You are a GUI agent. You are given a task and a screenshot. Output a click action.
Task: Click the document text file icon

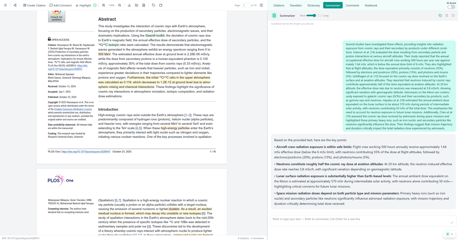(x=144, y=5)
